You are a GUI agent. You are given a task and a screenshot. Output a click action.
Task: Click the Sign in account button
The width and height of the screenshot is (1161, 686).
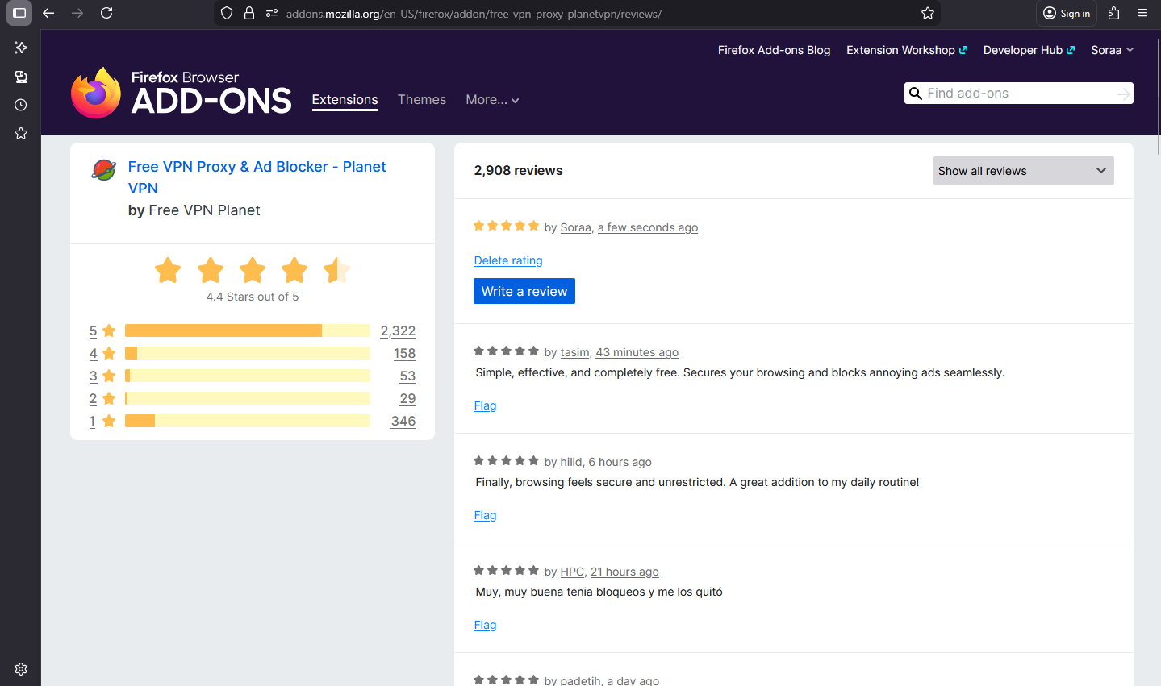pyautogui.click(x=1067, y=13)
